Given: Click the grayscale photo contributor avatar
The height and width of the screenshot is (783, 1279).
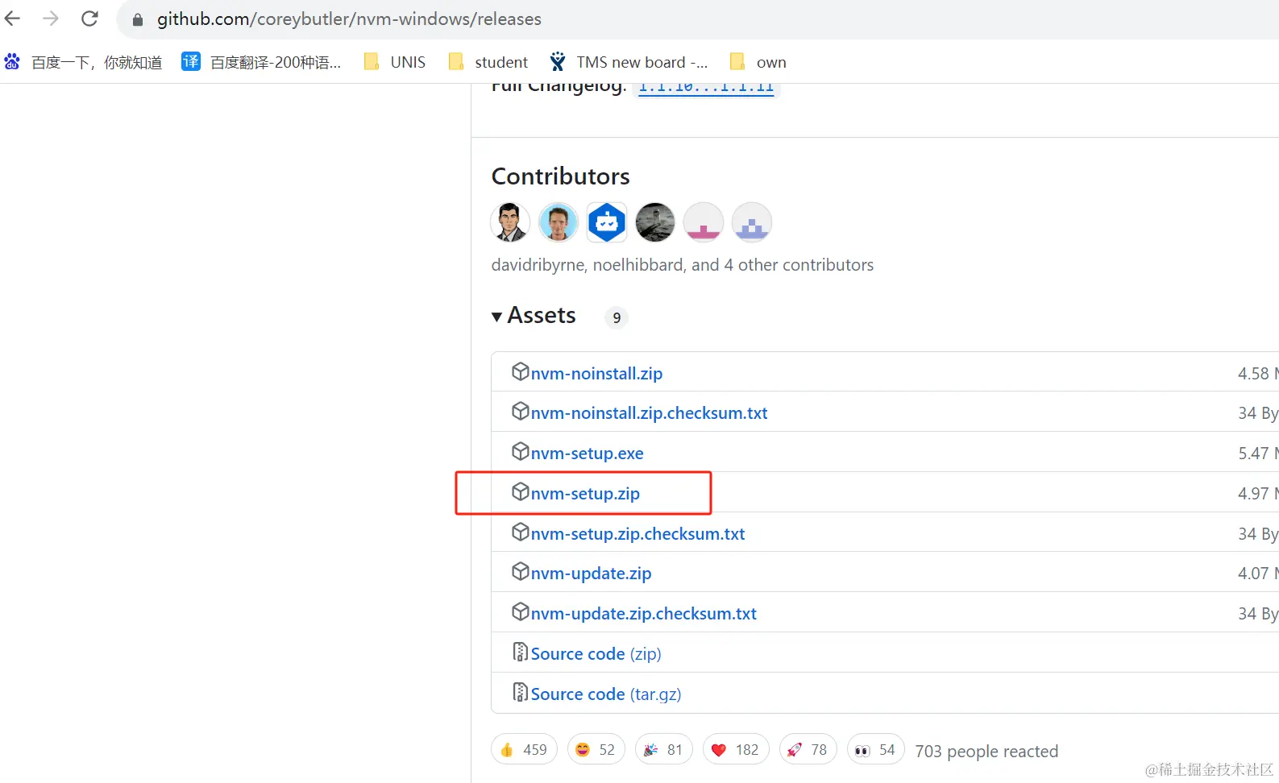Looking at the screenshot, I should pyautogui.click(x=655, y=222).
